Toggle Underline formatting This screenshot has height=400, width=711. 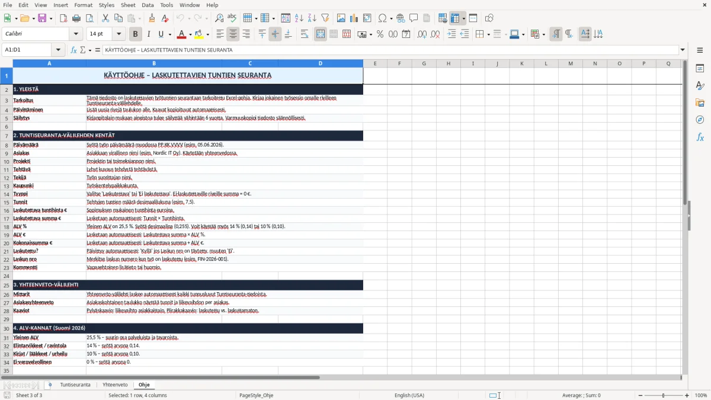[161, 34]
